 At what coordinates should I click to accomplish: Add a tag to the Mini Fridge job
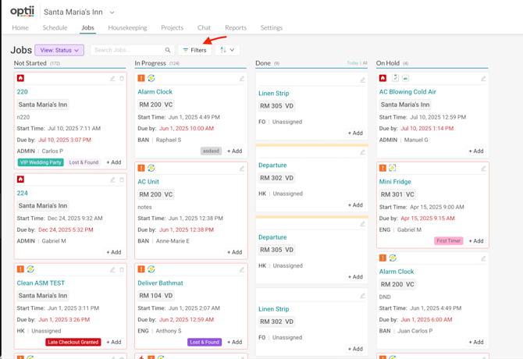pyautogui.click(x=476, y=241)
